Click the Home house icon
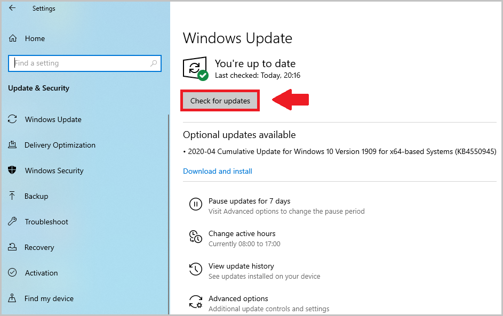 click(x=12, y=38)
